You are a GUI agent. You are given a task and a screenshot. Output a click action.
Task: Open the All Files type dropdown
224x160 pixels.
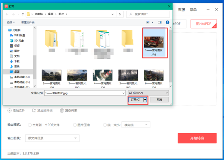[x=148, y=93]
